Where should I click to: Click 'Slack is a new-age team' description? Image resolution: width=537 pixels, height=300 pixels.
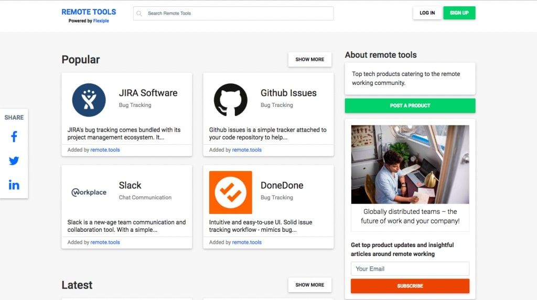(x=127, y=226)
